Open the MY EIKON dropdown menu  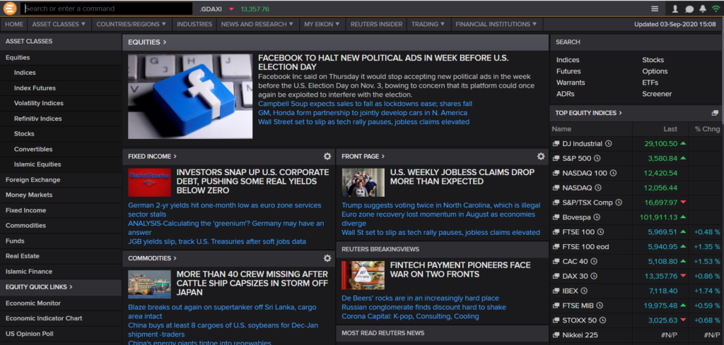click(322, 24)
